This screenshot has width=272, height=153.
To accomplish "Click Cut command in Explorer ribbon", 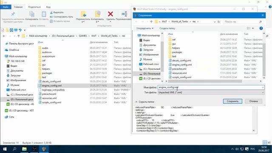I will click(57, 12).
